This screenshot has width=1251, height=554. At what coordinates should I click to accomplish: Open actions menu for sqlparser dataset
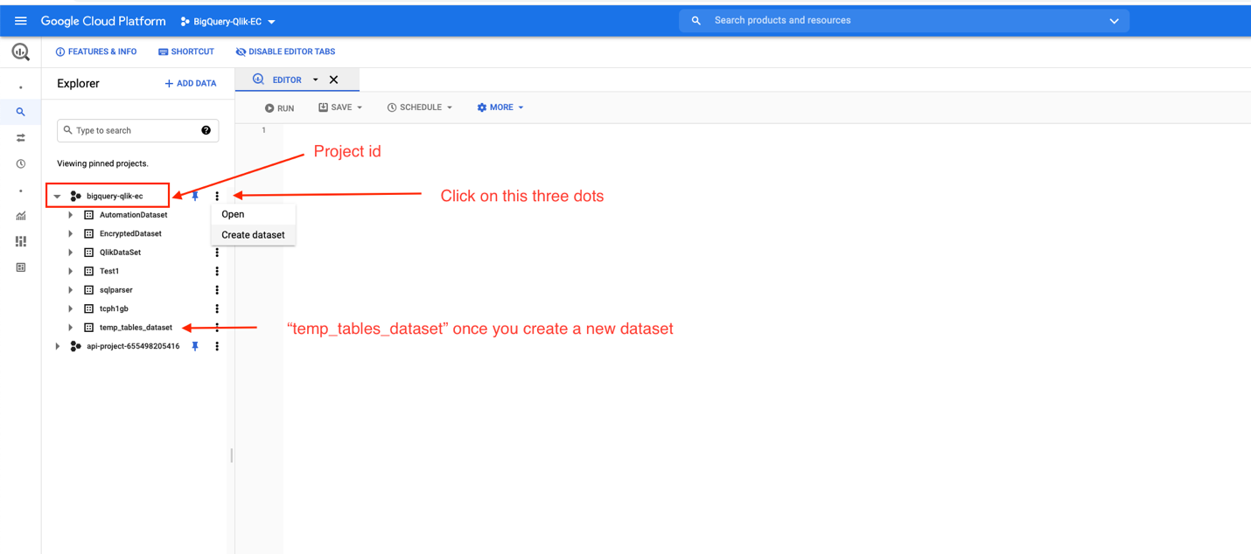217,290
